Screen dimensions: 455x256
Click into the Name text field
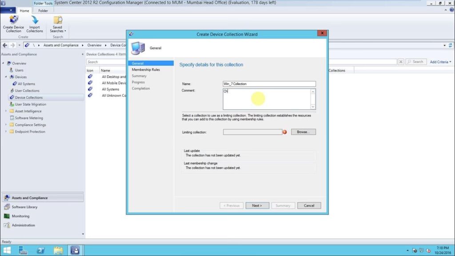click(x=269, y=84)
